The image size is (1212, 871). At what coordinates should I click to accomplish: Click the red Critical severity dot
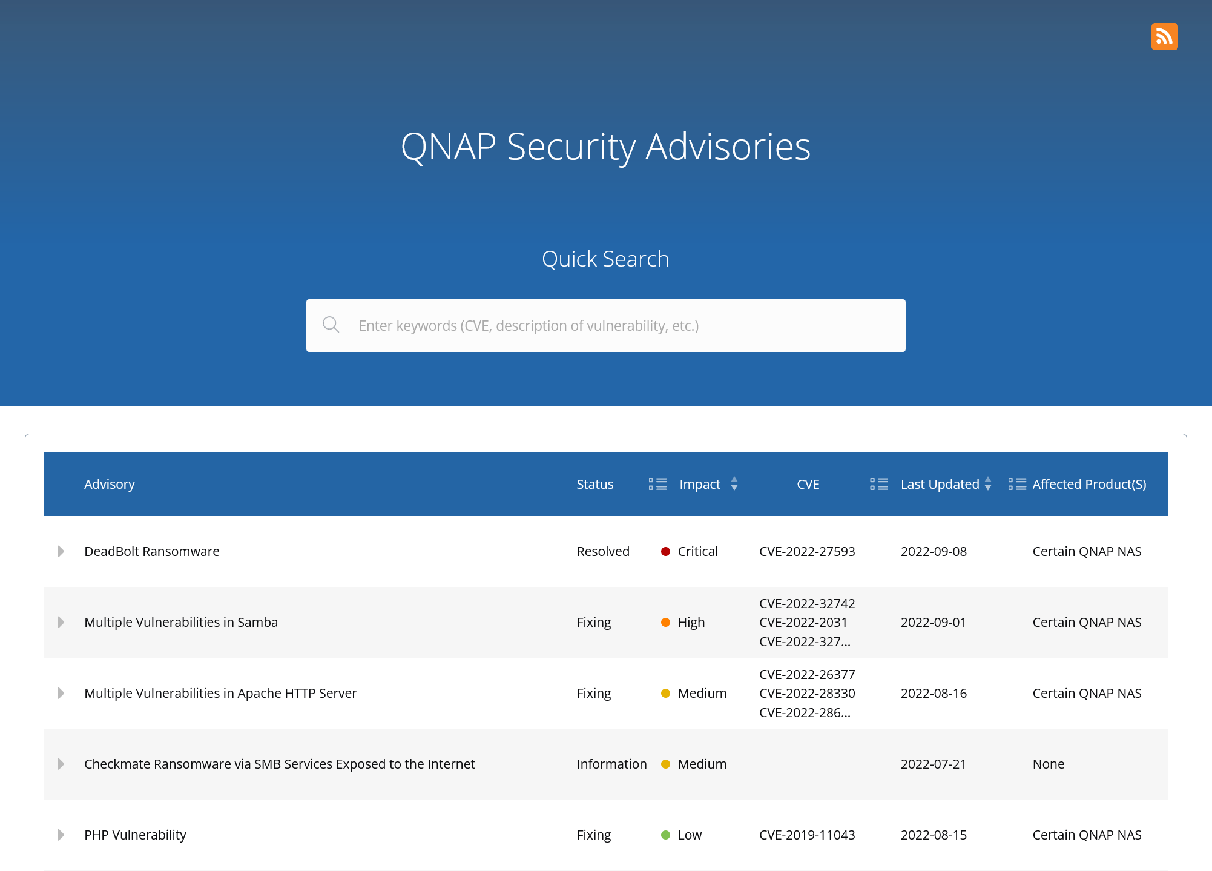pos(665,551)
